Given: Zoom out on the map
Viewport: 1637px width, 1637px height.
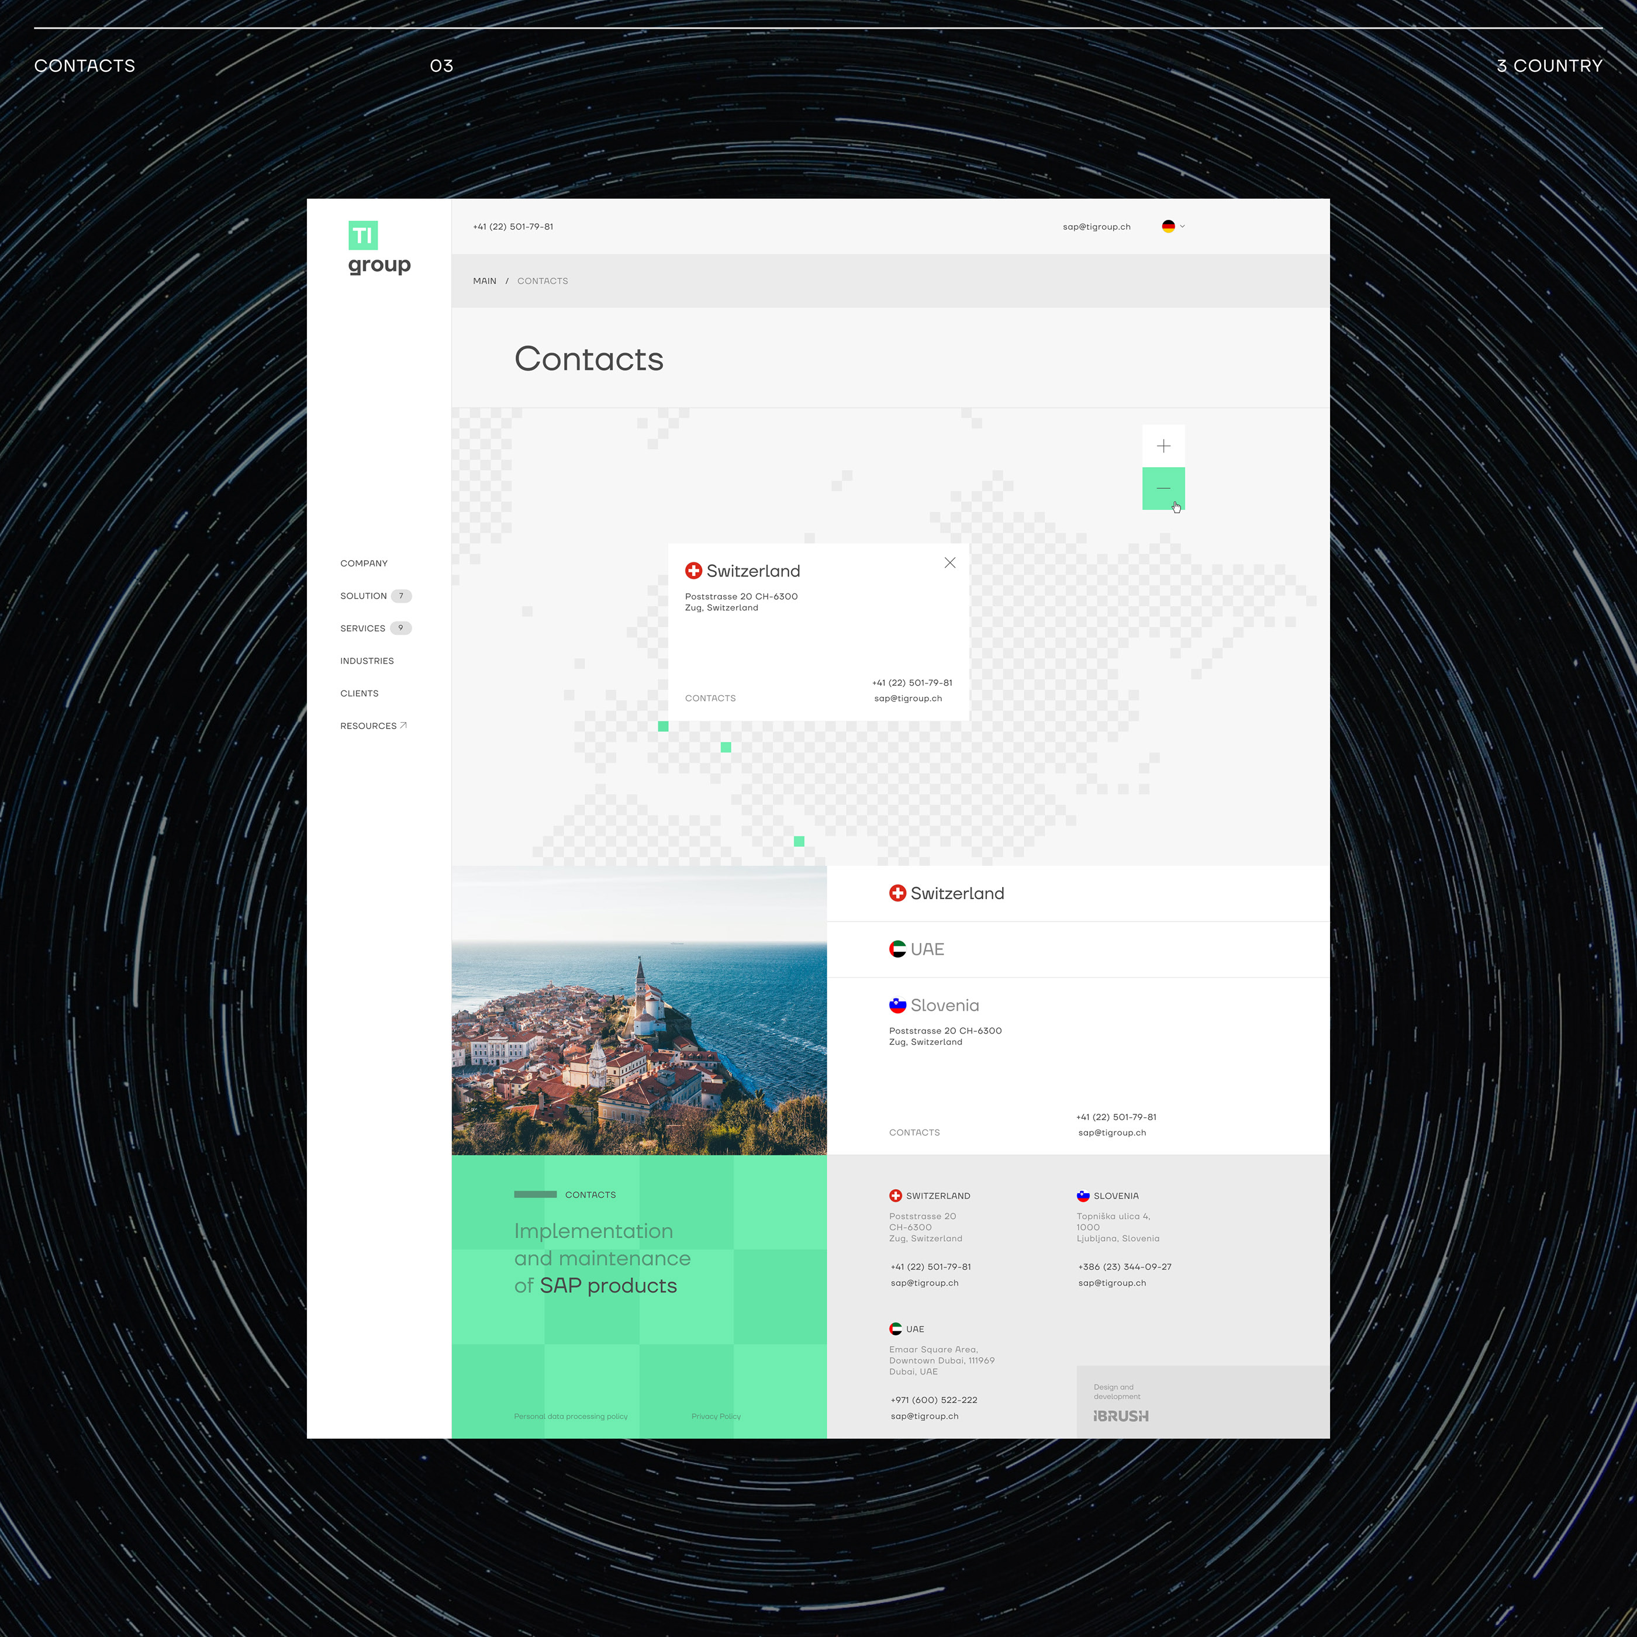Looking at the screenshot, I should point(1164,489).
